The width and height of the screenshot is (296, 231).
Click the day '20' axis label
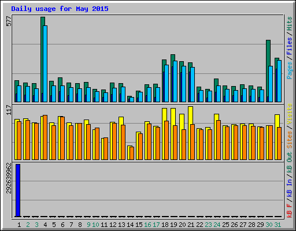(182, 225)
